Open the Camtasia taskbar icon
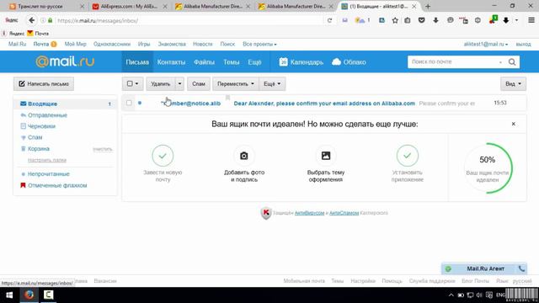Viewport: 539px width, 303px height. 49,295
